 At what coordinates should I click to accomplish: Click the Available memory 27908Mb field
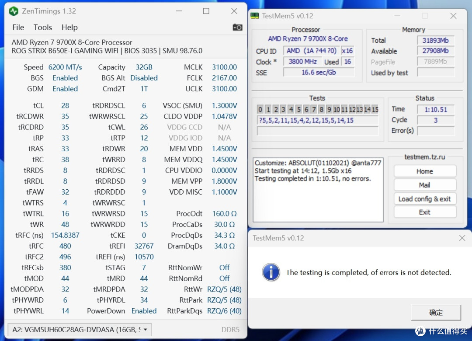pos(436,51)
